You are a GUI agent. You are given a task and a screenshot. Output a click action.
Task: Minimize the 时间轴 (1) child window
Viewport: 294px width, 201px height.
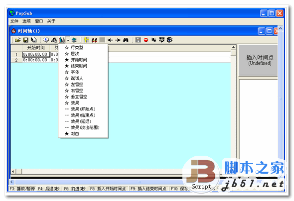tap(262, 31)
